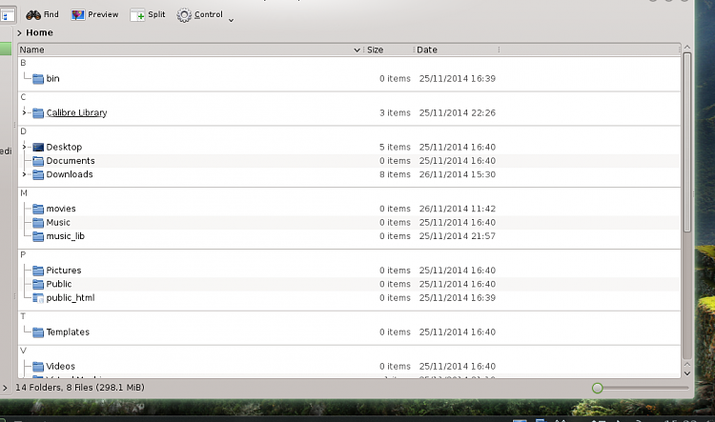This screenshot has width=715, height=422.
Task: Click the breadcrumb arrow before Home
Action: (x=19, y=32)
